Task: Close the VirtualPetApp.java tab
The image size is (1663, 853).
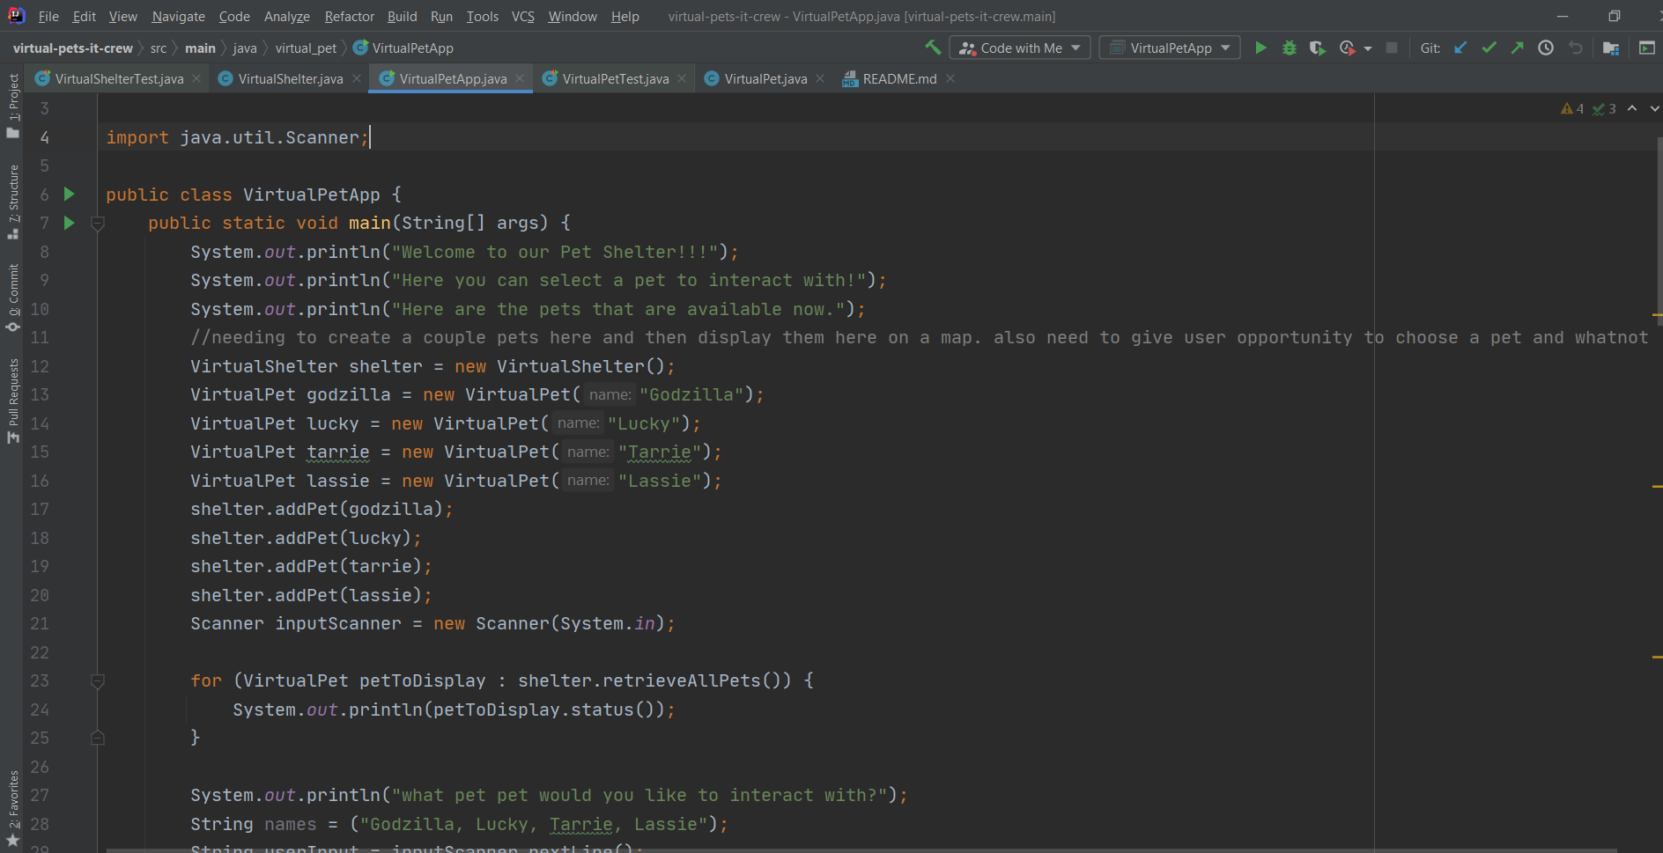Action: tap(520, 78)
